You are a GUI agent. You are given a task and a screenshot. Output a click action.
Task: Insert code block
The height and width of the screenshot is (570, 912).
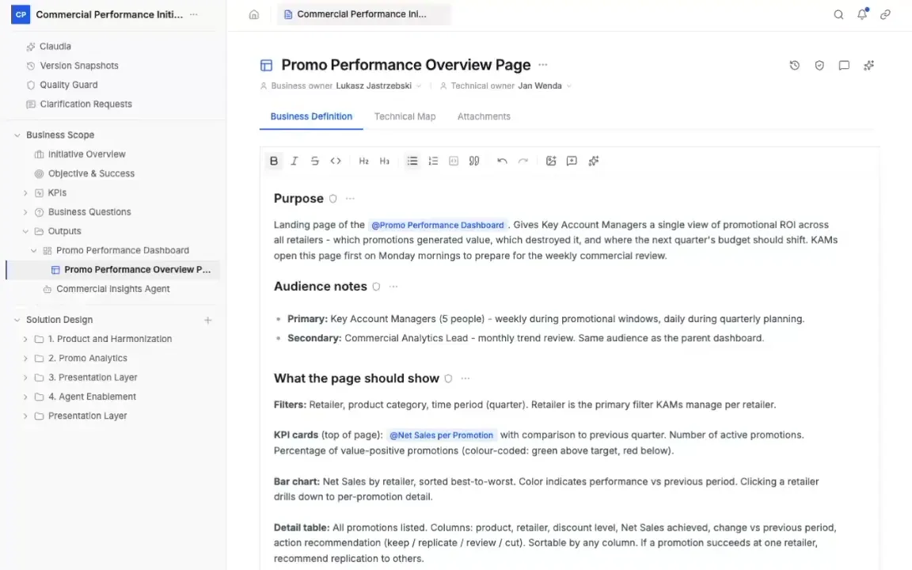[x=454, y=161]
